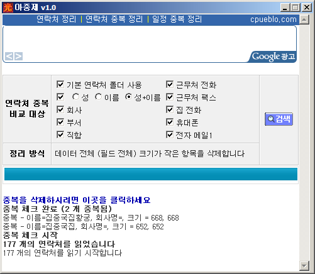Toggle the 휴대폰 checkbox
This screenshot has width=315, height=274.
coord(170,122)
